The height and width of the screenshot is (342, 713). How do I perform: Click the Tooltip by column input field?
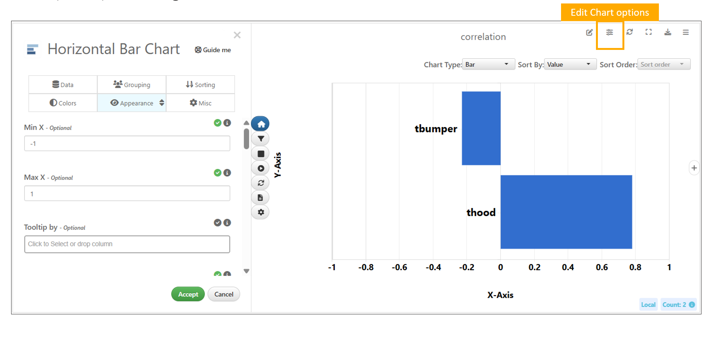coord(127,244)
